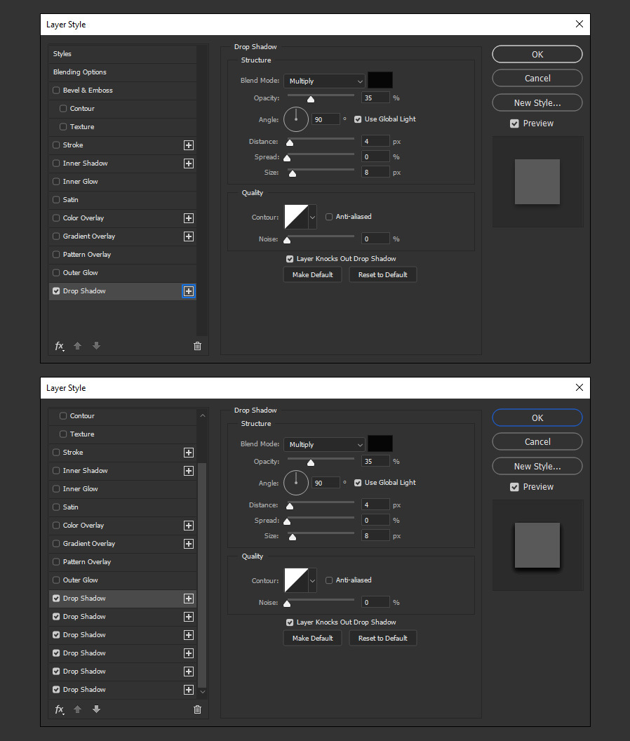This screenshot has height=741, width=630.
Task: Click New Style... in the upper dialog
Action: (537, 103)
